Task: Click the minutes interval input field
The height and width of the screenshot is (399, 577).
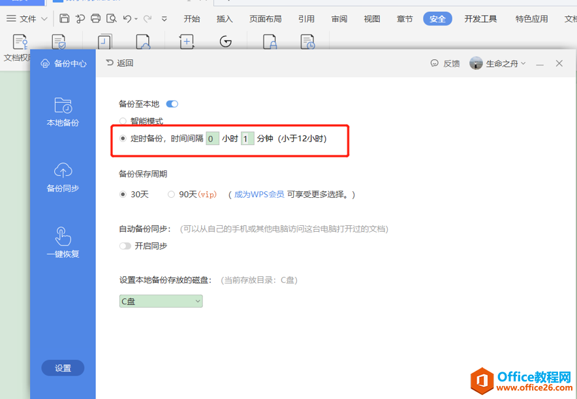Action: coord(247,138)
